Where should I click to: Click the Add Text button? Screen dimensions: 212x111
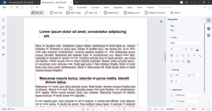(56, 13)
